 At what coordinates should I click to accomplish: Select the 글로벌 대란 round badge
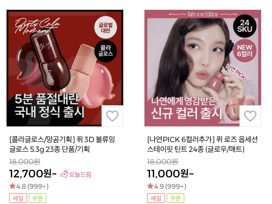point(106,27)
